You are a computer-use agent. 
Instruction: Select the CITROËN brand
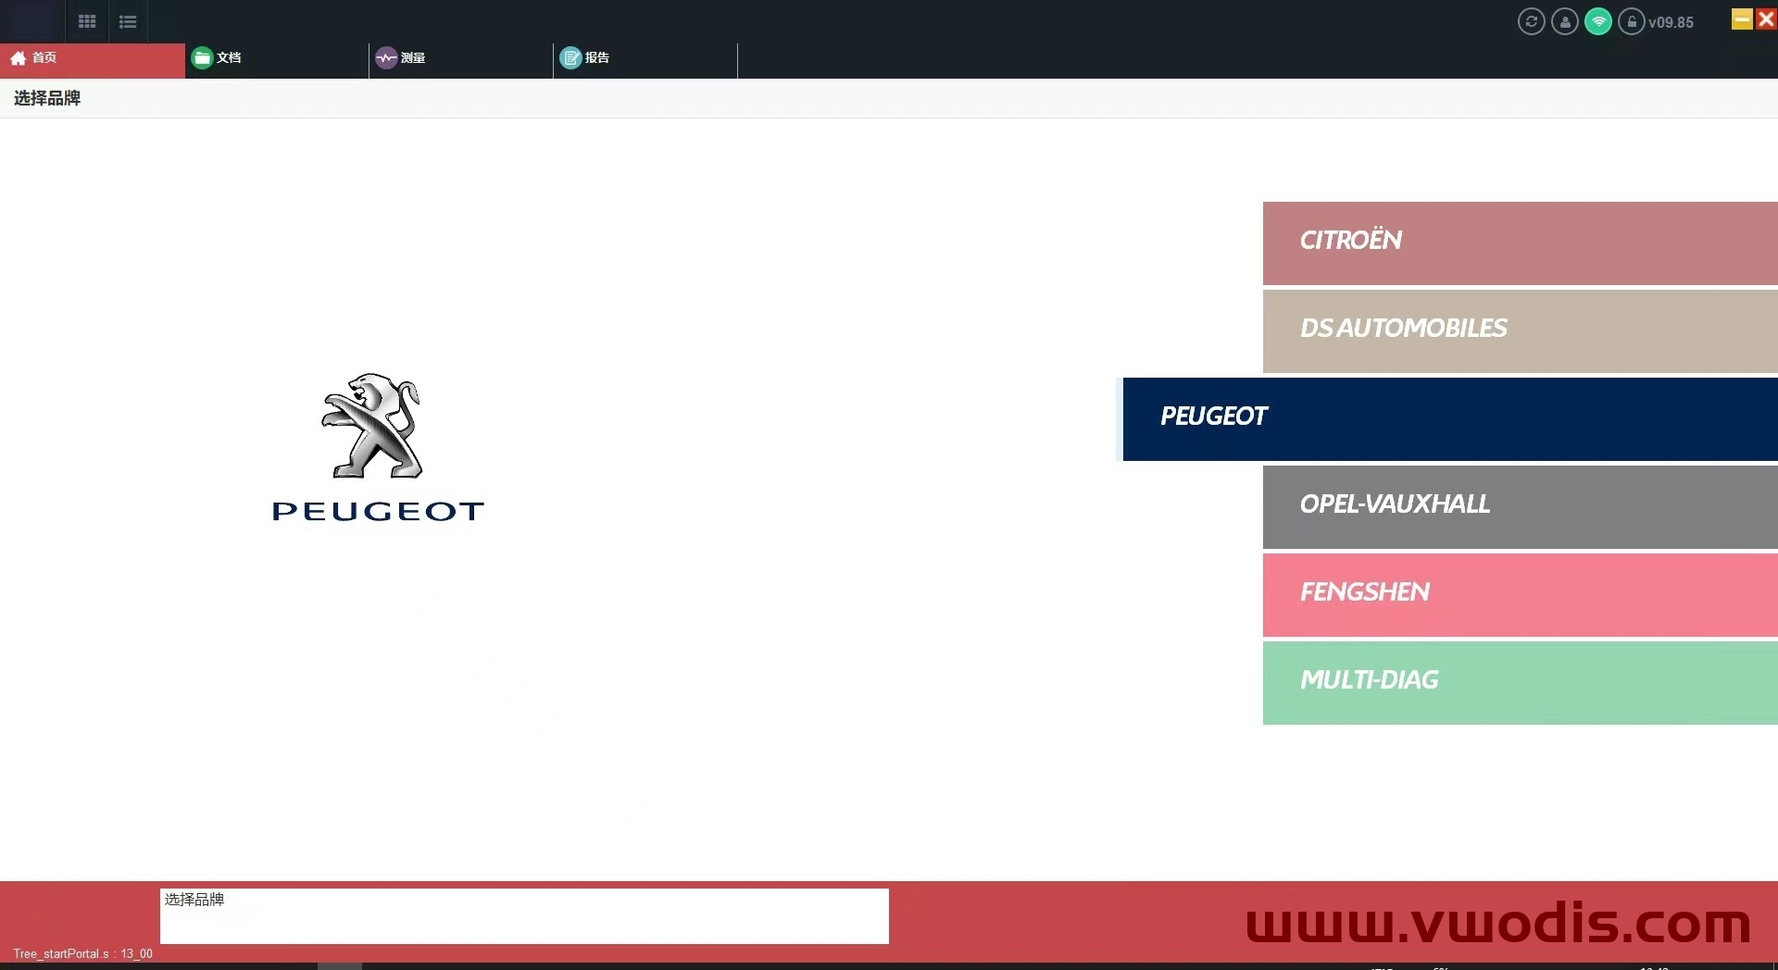1521,242
